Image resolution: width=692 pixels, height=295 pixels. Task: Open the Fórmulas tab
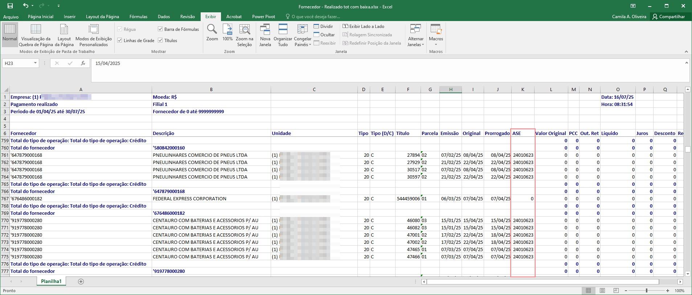(x=138, y=17)
